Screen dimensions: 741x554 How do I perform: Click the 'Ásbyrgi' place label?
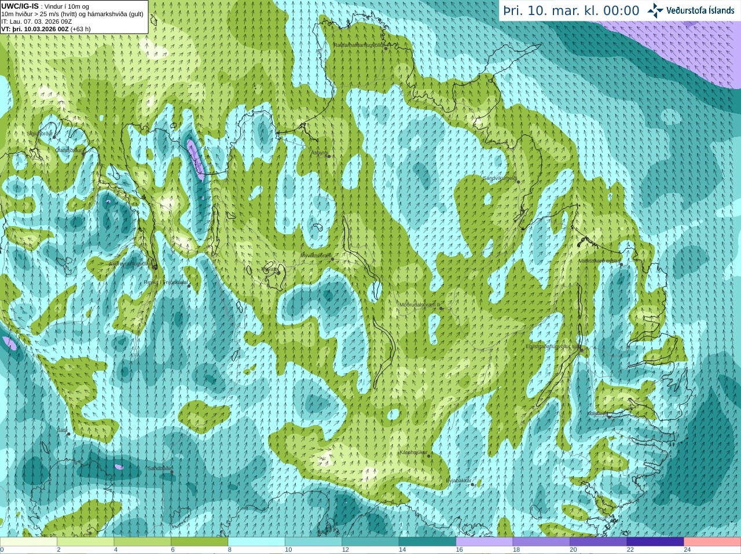tap(320, 153)
